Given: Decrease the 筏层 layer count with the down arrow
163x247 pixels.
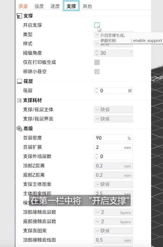Looking at the screenshot, I should 97,92.
